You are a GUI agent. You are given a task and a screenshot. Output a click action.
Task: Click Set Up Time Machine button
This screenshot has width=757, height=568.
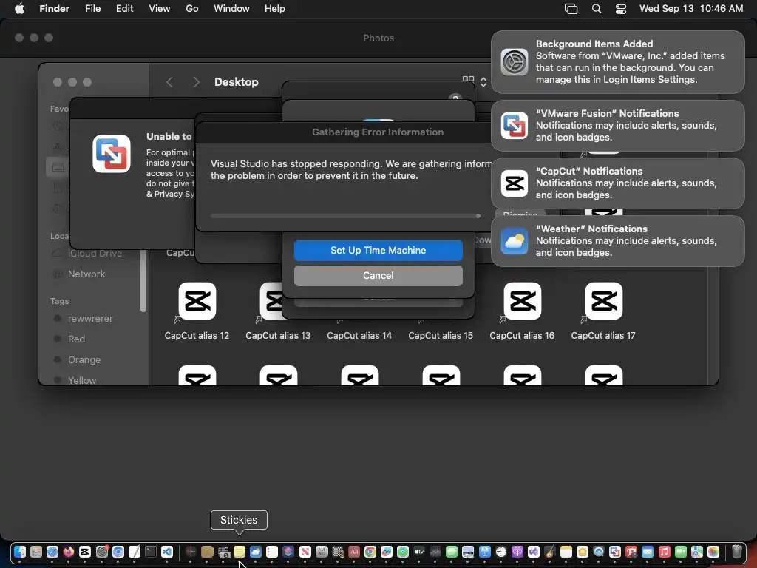pyautogui.click(x=378, y=250)
